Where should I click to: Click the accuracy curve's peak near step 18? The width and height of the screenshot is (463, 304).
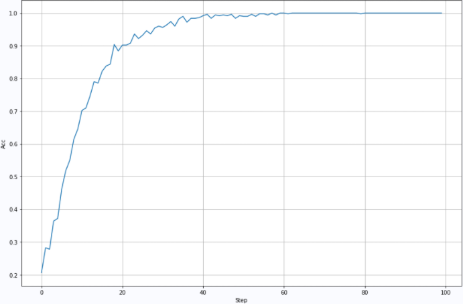pyautogui.click(x=115, y=45)
